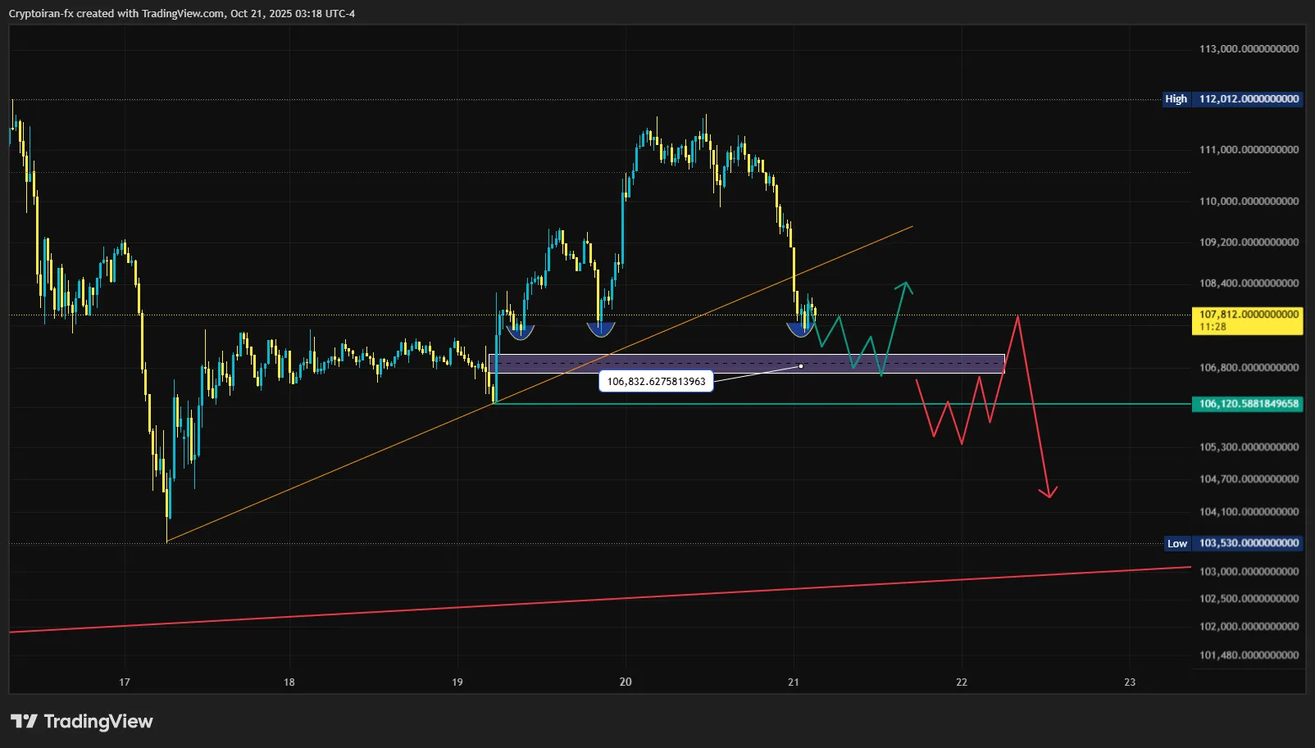The width and height of the screenshot is (1315, 748).
Task: Click the red downward projection arrowhead
Action: coord(1048,492)
